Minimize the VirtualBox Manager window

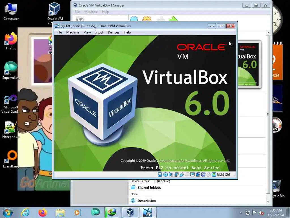[x=247, y=5]
